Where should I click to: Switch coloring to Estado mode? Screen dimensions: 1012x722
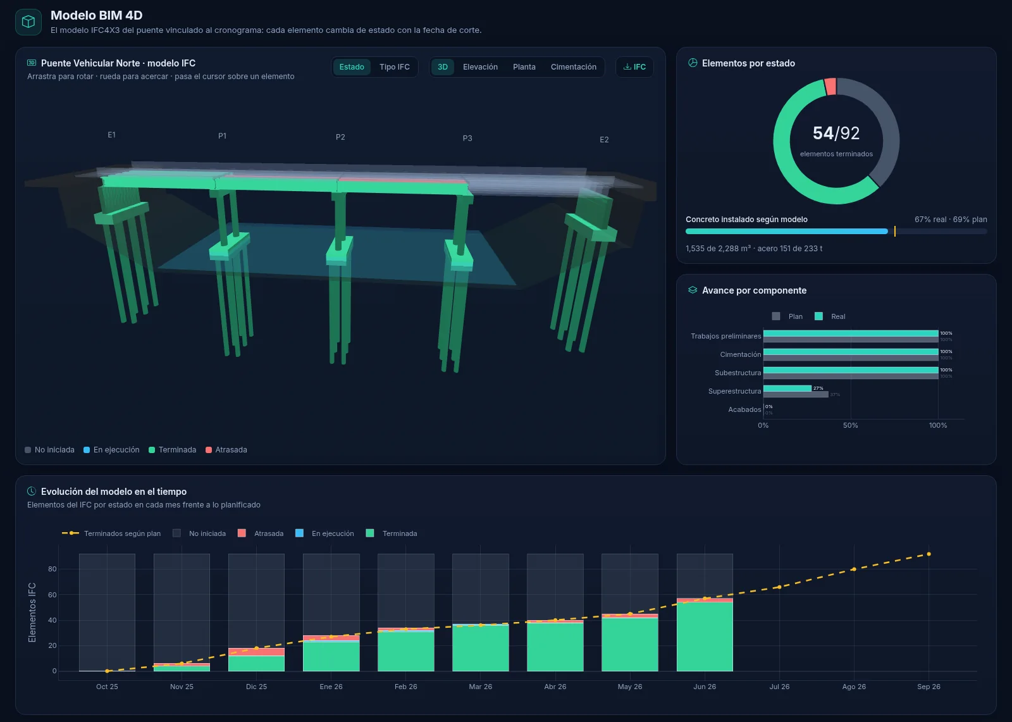352,67
